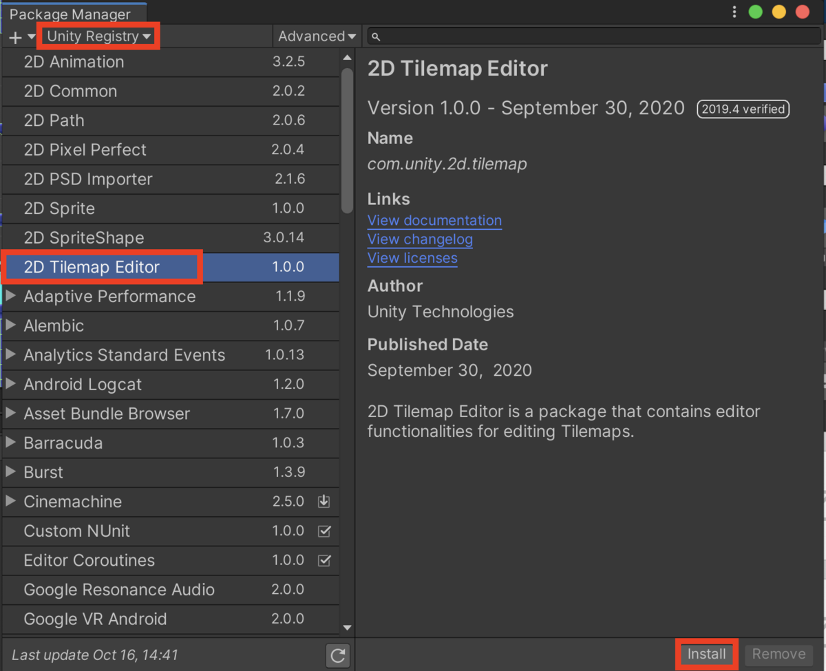Click the Last update Oct 16 status text
Screen dimensions: 826x671
(95, 655)
